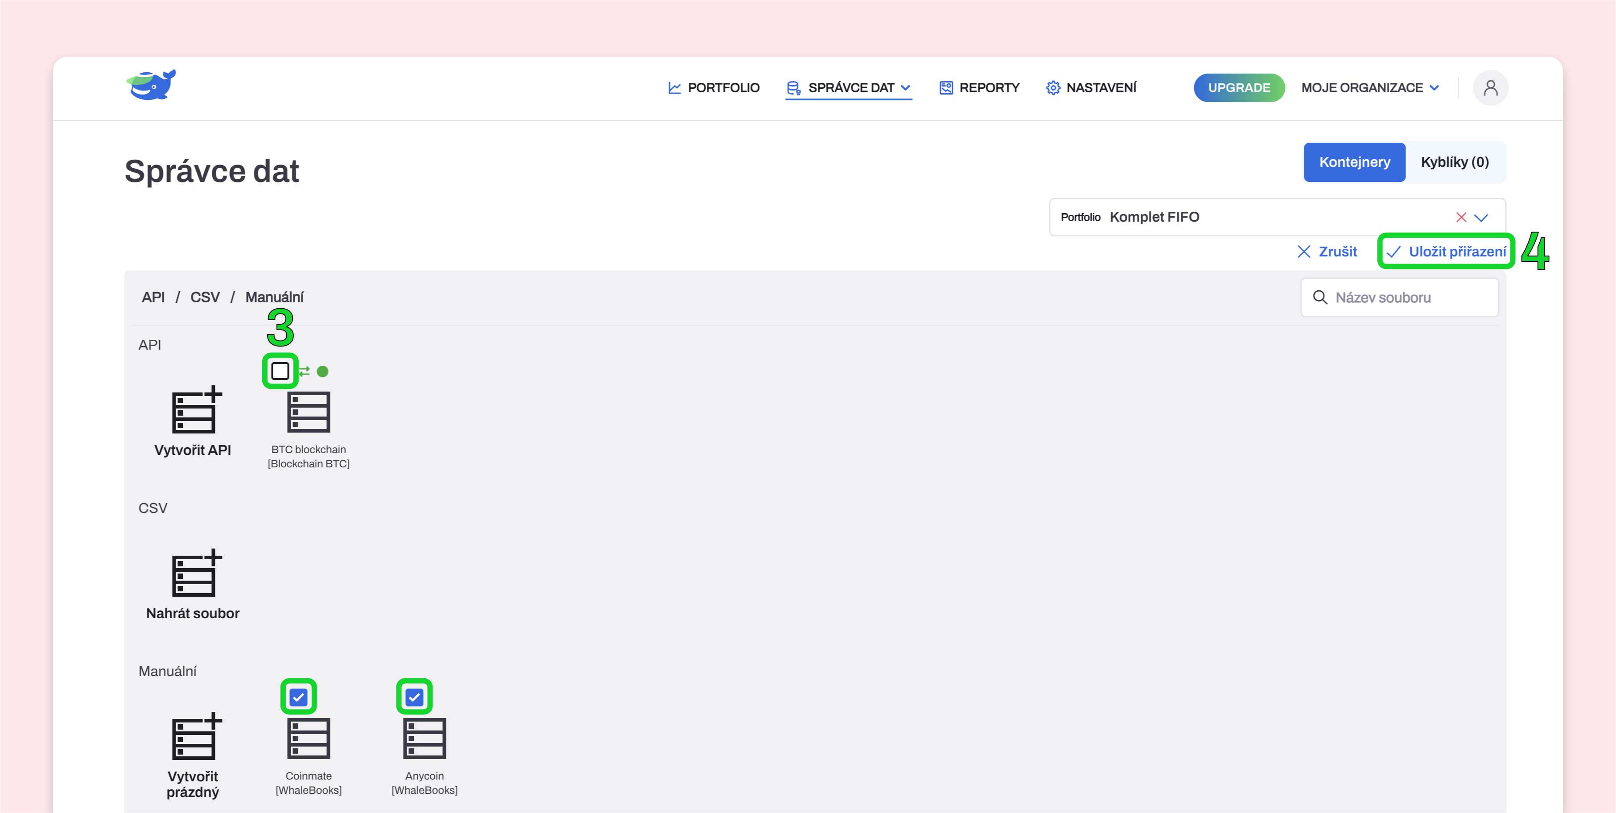Click the Vytvořit API container icon

pyautogui.click(x=196, y=409)
